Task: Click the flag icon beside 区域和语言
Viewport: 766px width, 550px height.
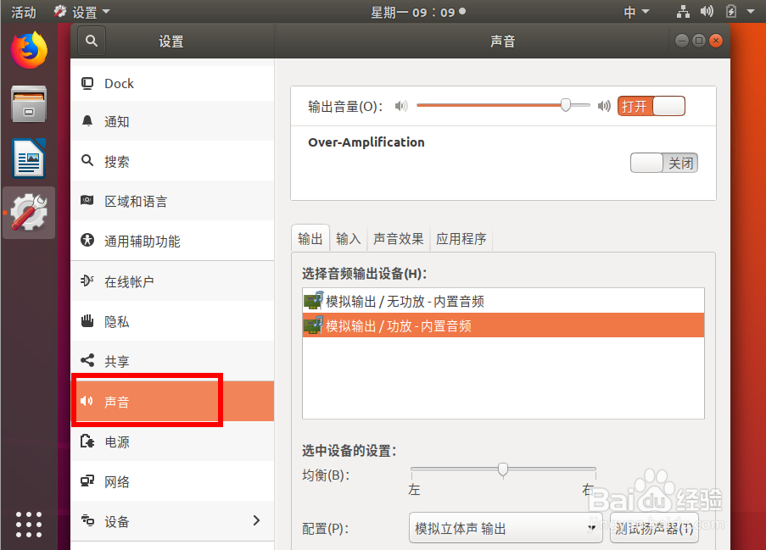Action: click(87, 200)
